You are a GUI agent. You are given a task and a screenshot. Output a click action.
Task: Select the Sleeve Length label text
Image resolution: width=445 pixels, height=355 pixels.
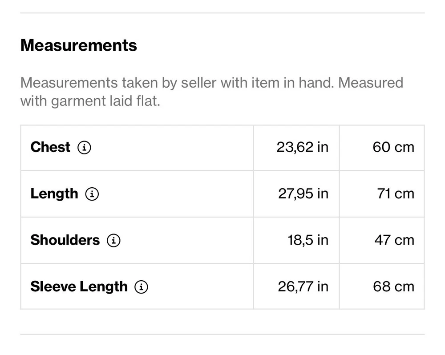79,287
